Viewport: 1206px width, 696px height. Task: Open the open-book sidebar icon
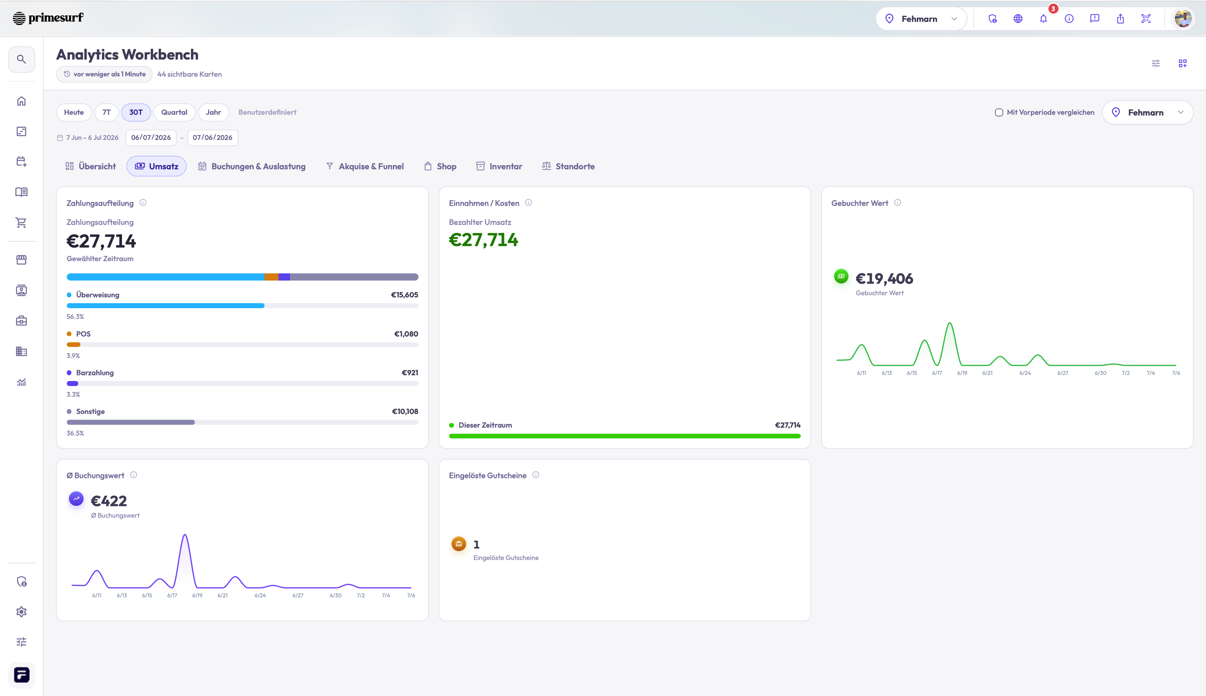click(22, 192)
